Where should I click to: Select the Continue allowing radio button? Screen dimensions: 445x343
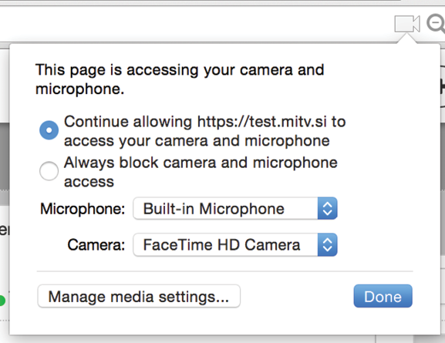(49, 130)
